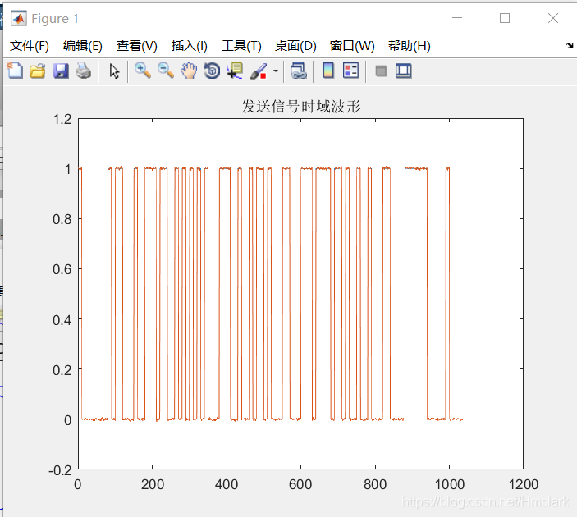
Task: Click y-axis tick label 0.8
Action: coord(62,219)
